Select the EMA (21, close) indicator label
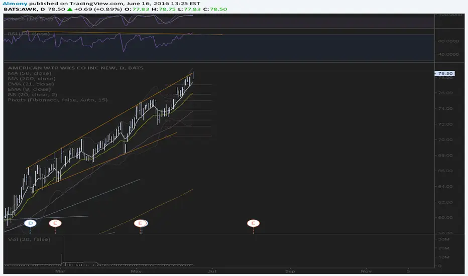This screenshot has width=468, height=276. [31, 84]
